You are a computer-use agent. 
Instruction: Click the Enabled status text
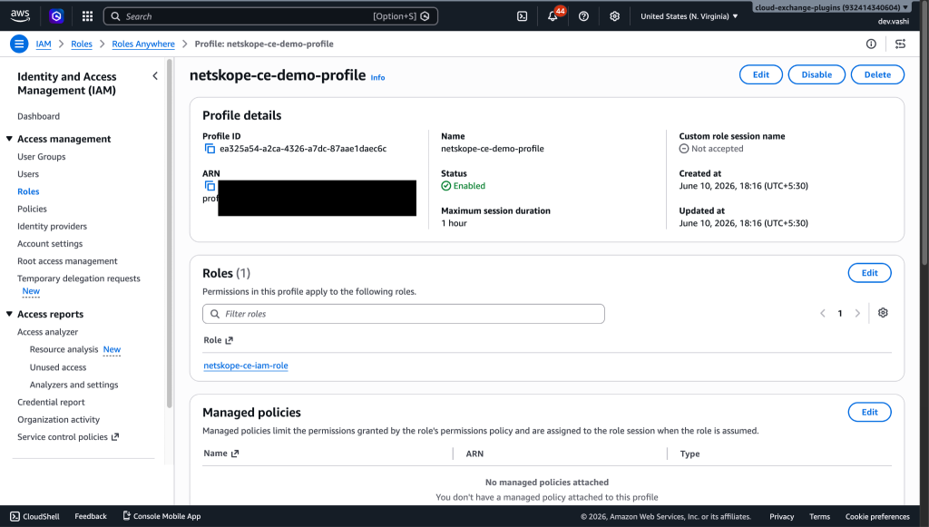click(469, 186)
